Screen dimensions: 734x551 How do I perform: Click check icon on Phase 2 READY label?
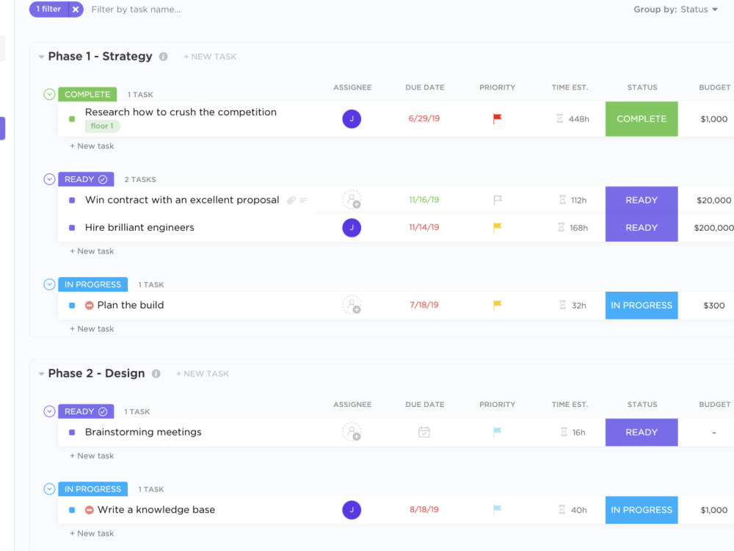click(103, 411)
